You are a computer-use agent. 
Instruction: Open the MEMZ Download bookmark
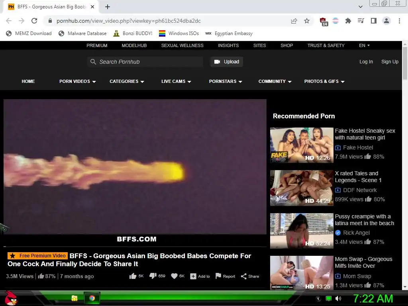29,33
